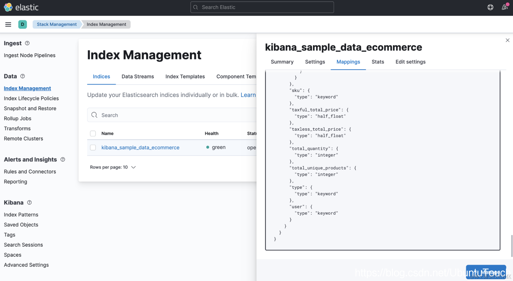Switch to the Settings tab
Screen dimensions: 513x281
point(315,62)
